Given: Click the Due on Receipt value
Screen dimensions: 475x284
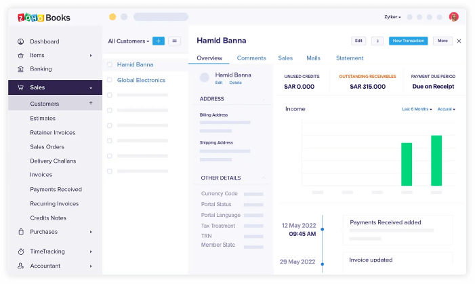Looking at the screenshot, I should tap(433, 87).
